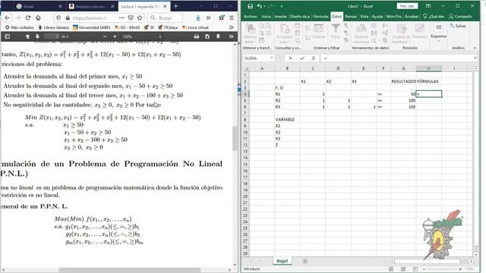
Task: Switch to the Amazon.com.mx browser tab
Action: (91, 6)
